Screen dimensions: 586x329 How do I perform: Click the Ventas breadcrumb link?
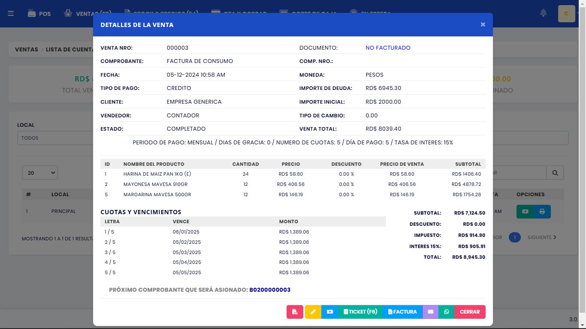click(27, 49)
